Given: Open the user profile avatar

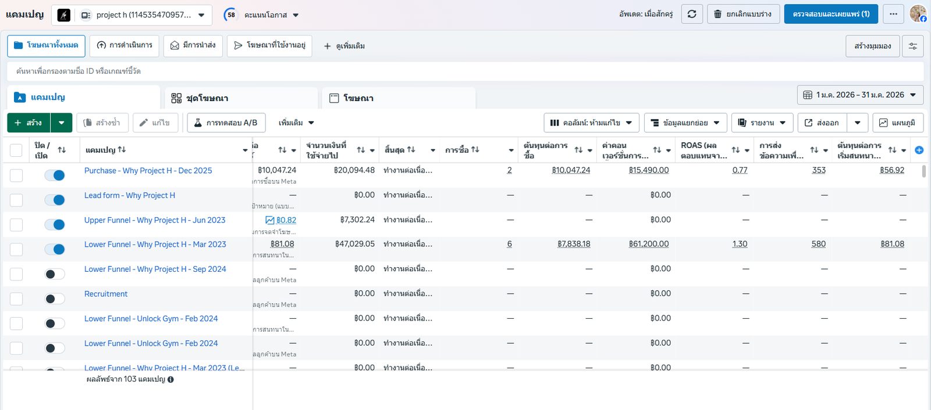Looking at the screenshot, I should tap(918, 13).
